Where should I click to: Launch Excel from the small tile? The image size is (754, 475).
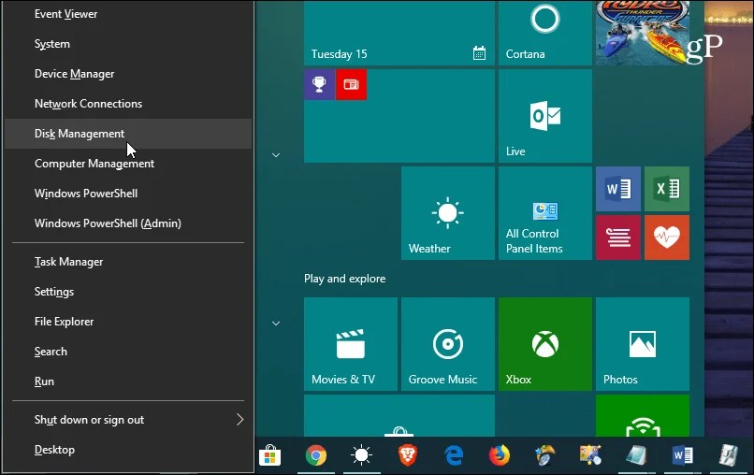[667, 189]
